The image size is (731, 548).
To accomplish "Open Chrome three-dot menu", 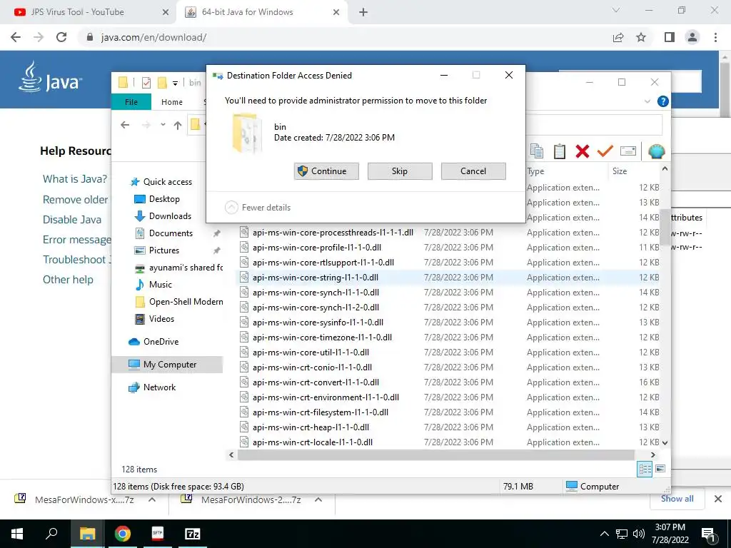I will (715, 37).
